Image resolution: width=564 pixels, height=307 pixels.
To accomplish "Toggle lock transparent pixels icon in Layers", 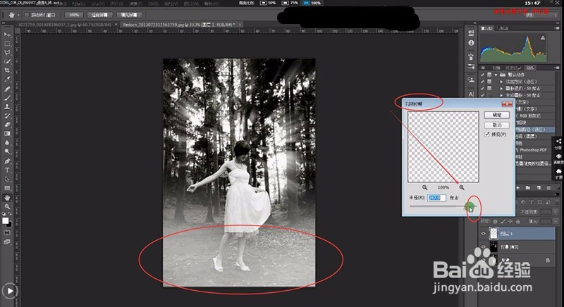I will pos(496,222).
